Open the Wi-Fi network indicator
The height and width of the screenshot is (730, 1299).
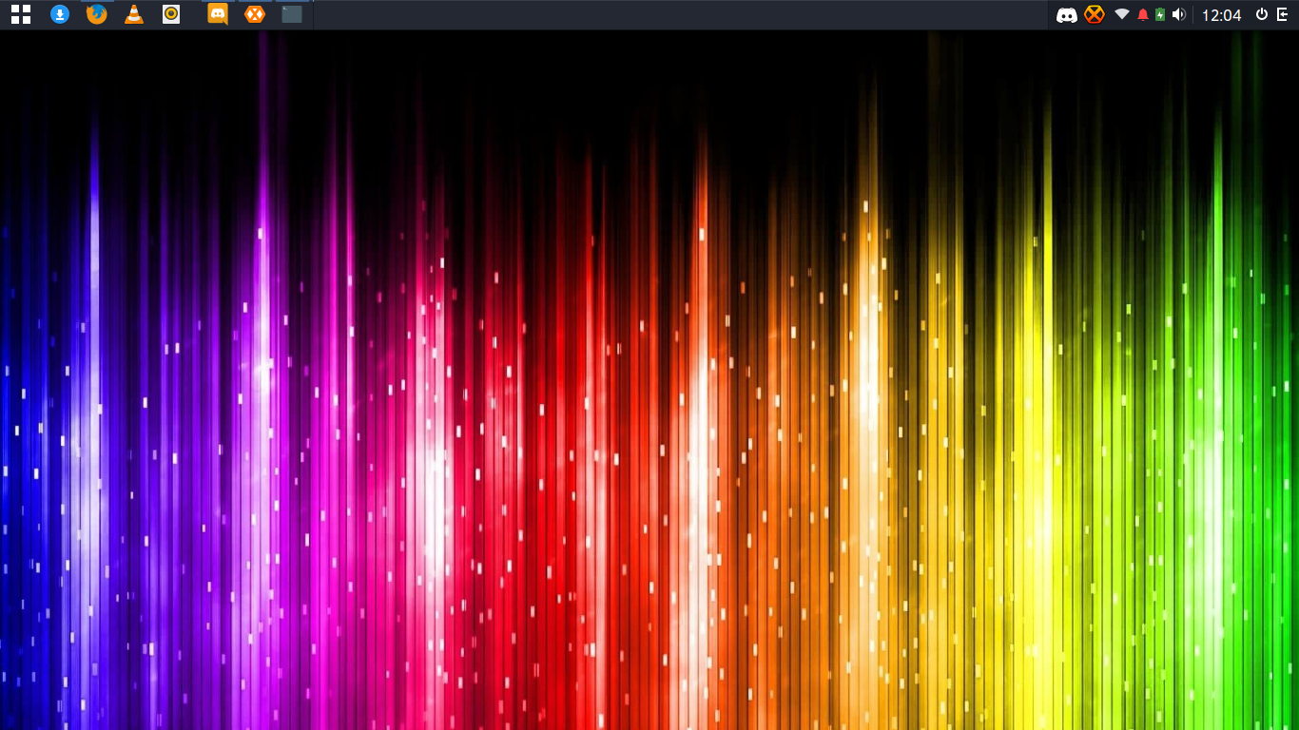pyautogui.click(x=1122, y=14)
